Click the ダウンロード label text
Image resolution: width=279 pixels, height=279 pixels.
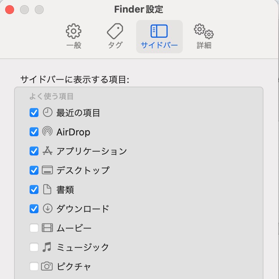[x=83, y=209]
